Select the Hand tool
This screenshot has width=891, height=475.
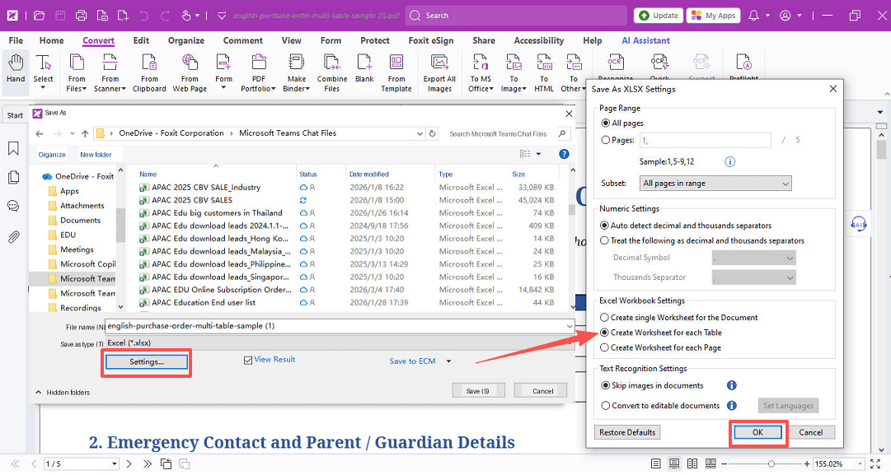coord(16,69)
